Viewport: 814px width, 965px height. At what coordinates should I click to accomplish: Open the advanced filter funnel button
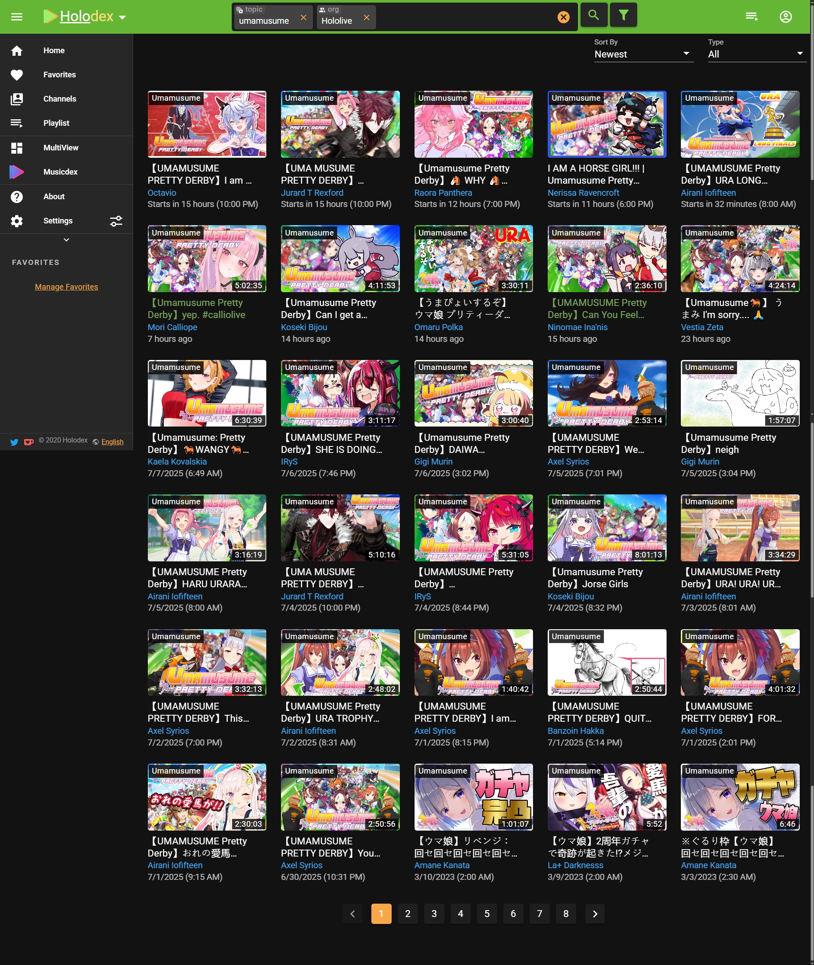click(623, 15)
